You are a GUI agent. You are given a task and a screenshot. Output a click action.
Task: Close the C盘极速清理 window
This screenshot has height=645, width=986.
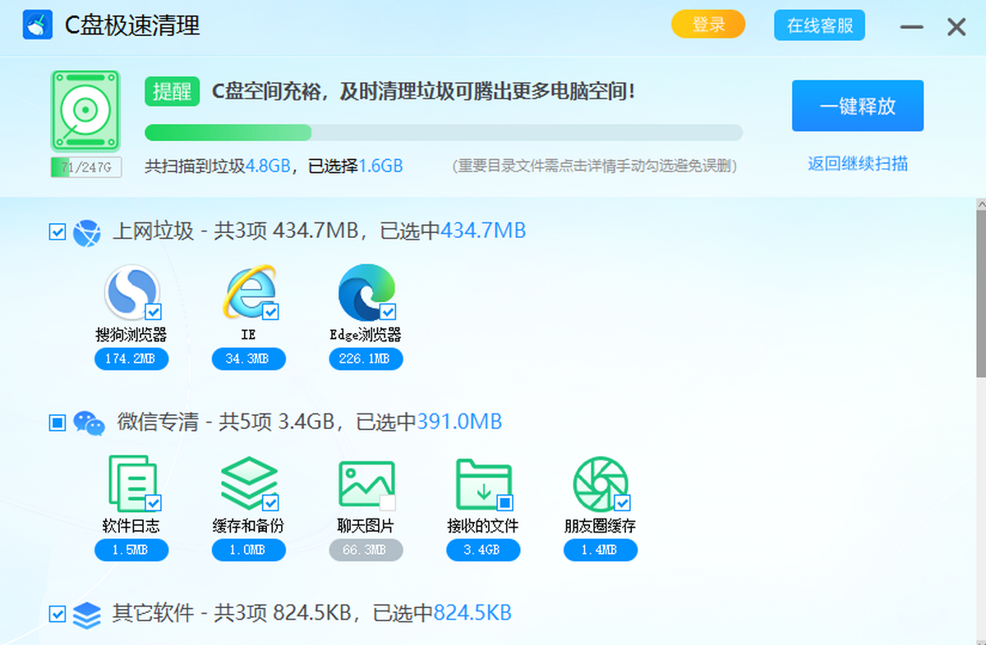[x=956, y=27]
